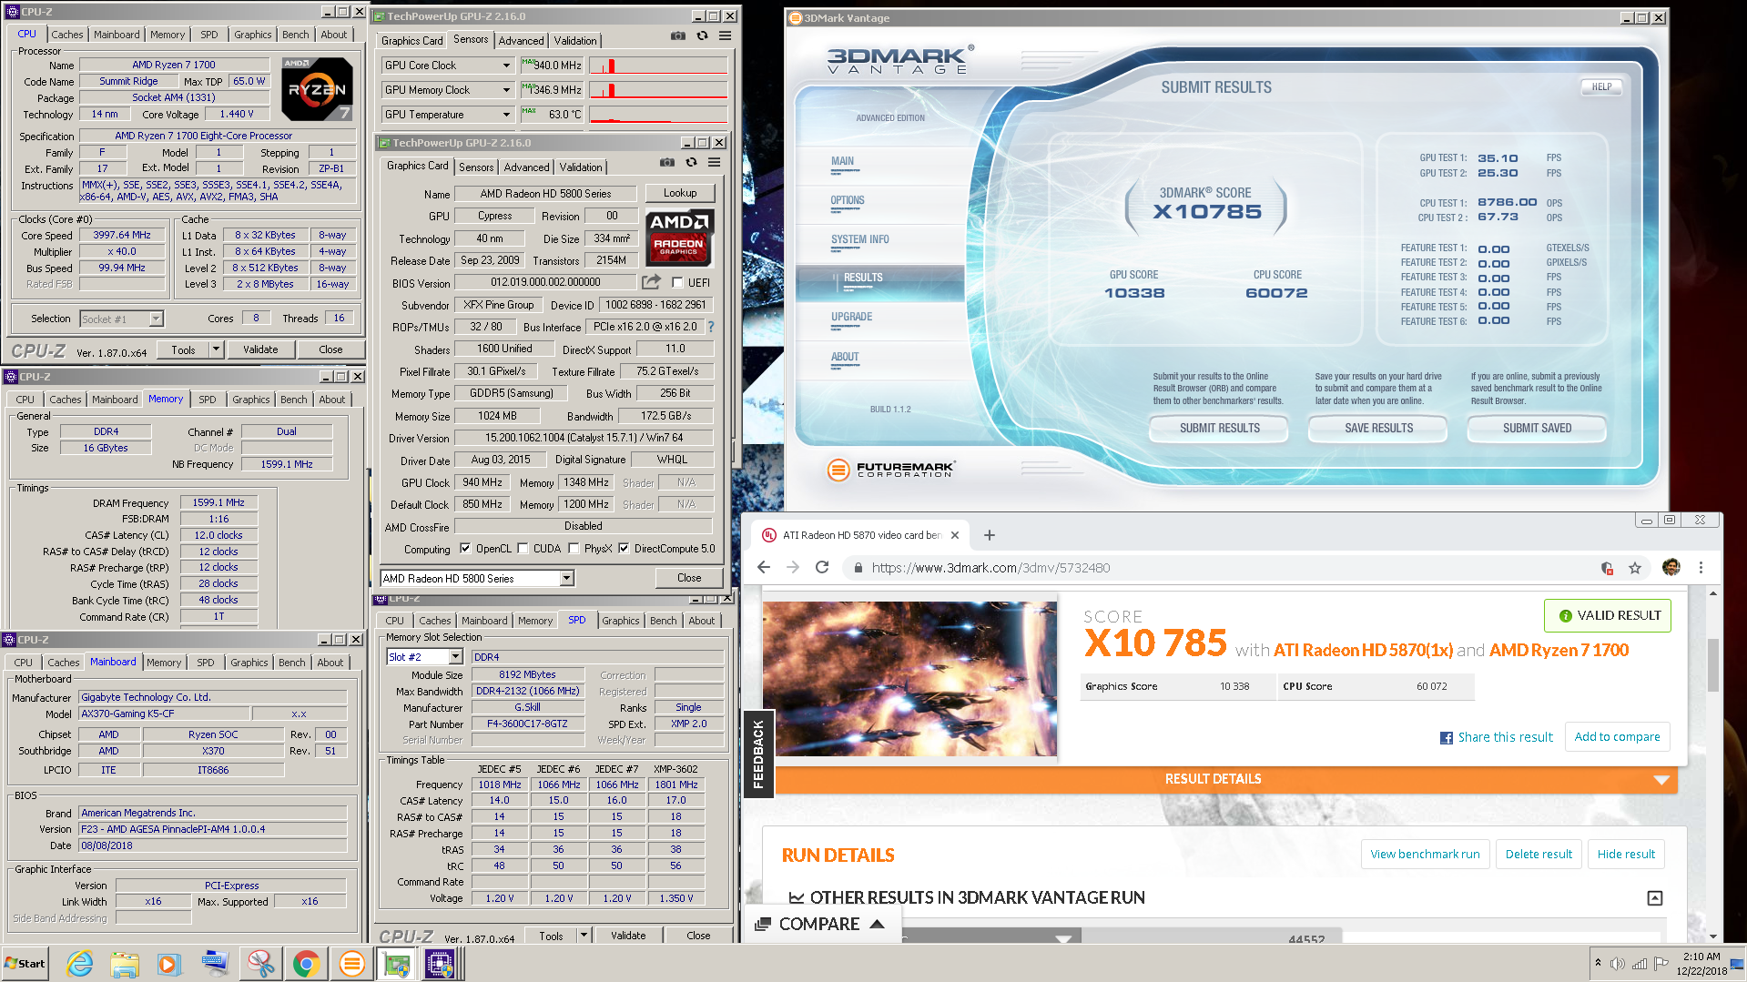Open FEEDBACK side tab on 3dmark page

click(758, 754)
